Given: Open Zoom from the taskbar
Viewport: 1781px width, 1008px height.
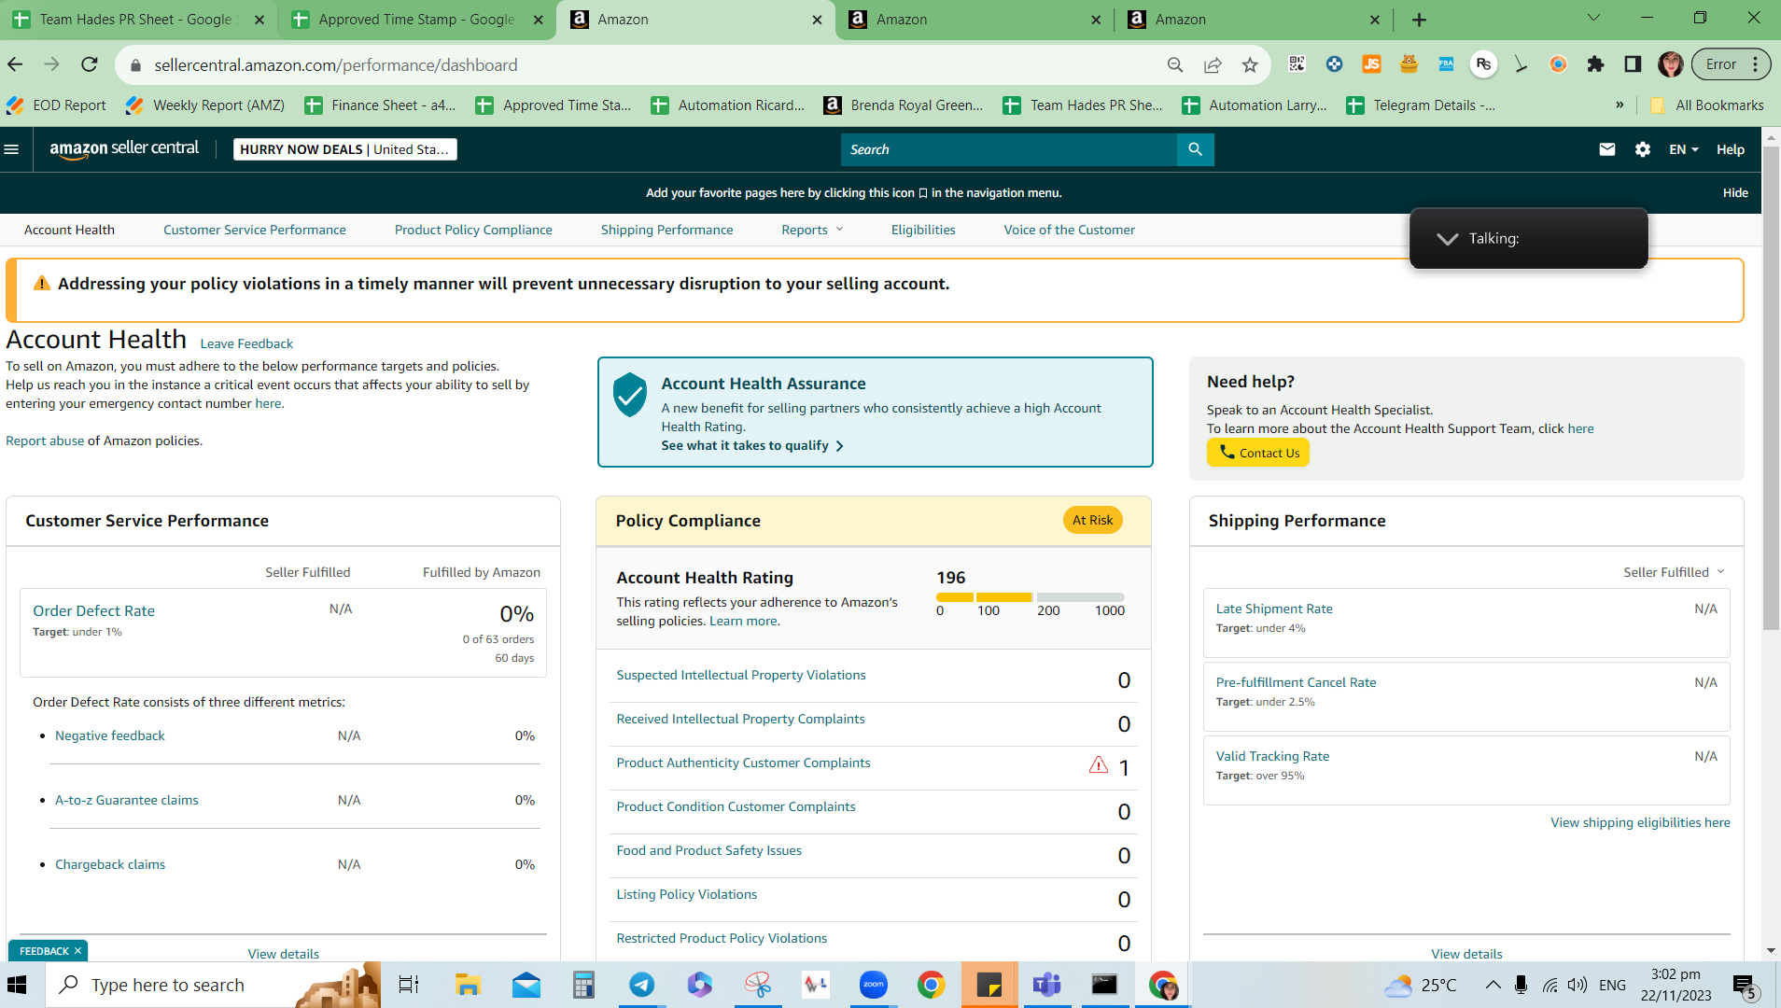Looking at the screenshot, I should tap(873, 985).
